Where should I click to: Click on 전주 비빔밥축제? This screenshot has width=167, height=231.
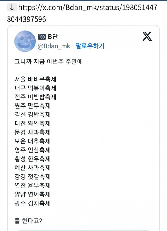click(35, 97)
